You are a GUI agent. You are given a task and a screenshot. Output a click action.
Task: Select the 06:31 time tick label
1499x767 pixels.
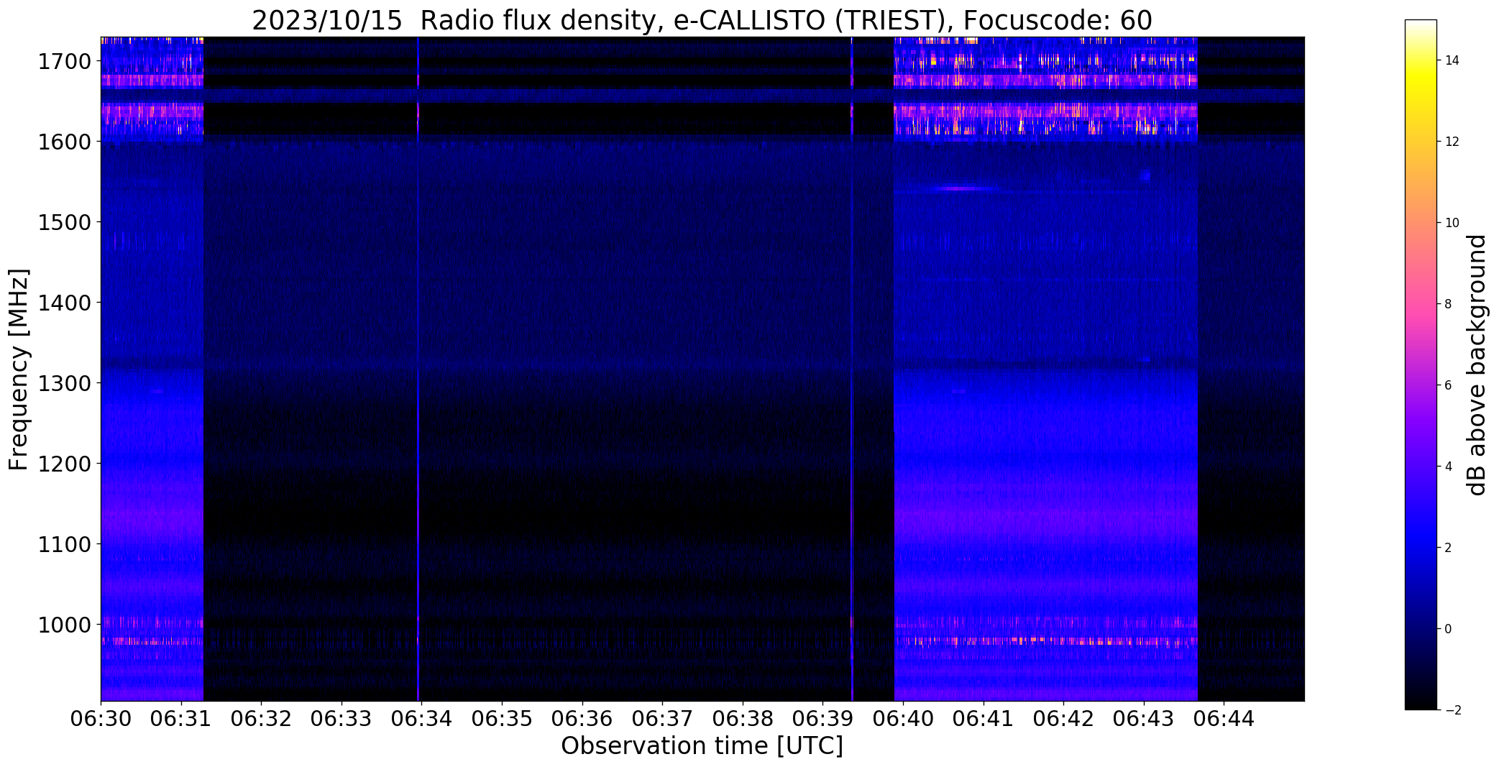[181, 718]
